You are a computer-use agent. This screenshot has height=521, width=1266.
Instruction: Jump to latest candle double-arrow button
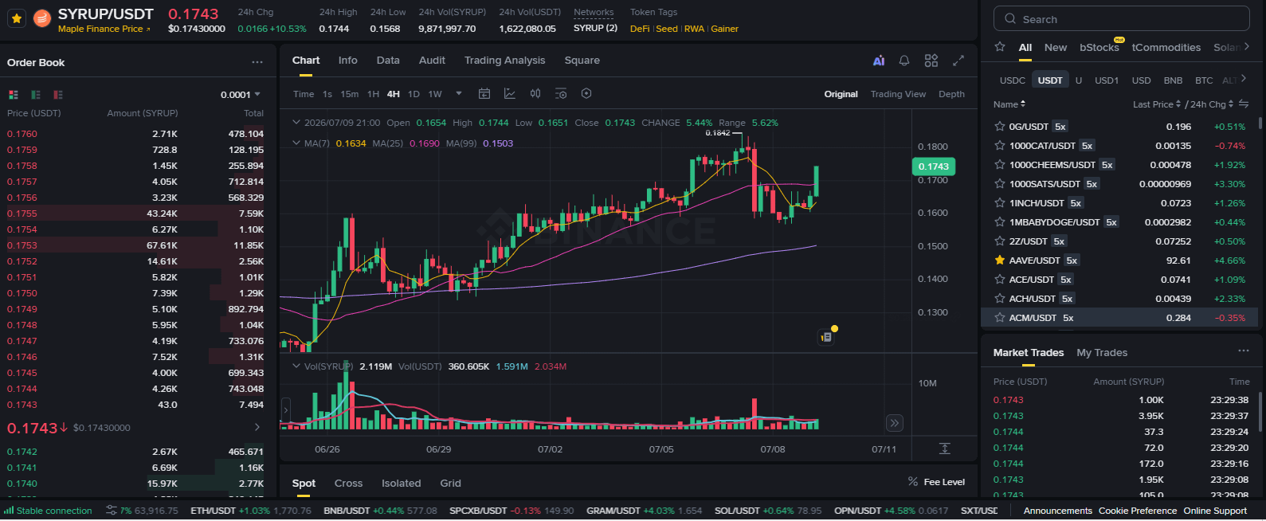click(895, 423)
